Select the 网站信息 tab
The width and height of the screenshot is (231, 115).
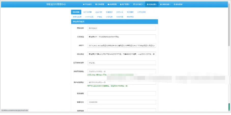[x=76, y=12]
